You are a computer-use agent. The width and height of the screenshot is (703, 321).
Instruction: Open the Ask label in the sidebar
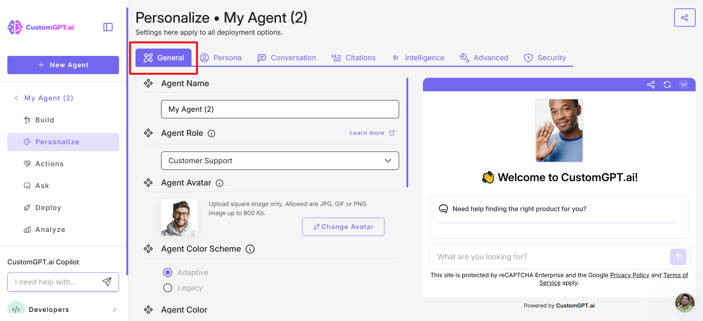42,186
